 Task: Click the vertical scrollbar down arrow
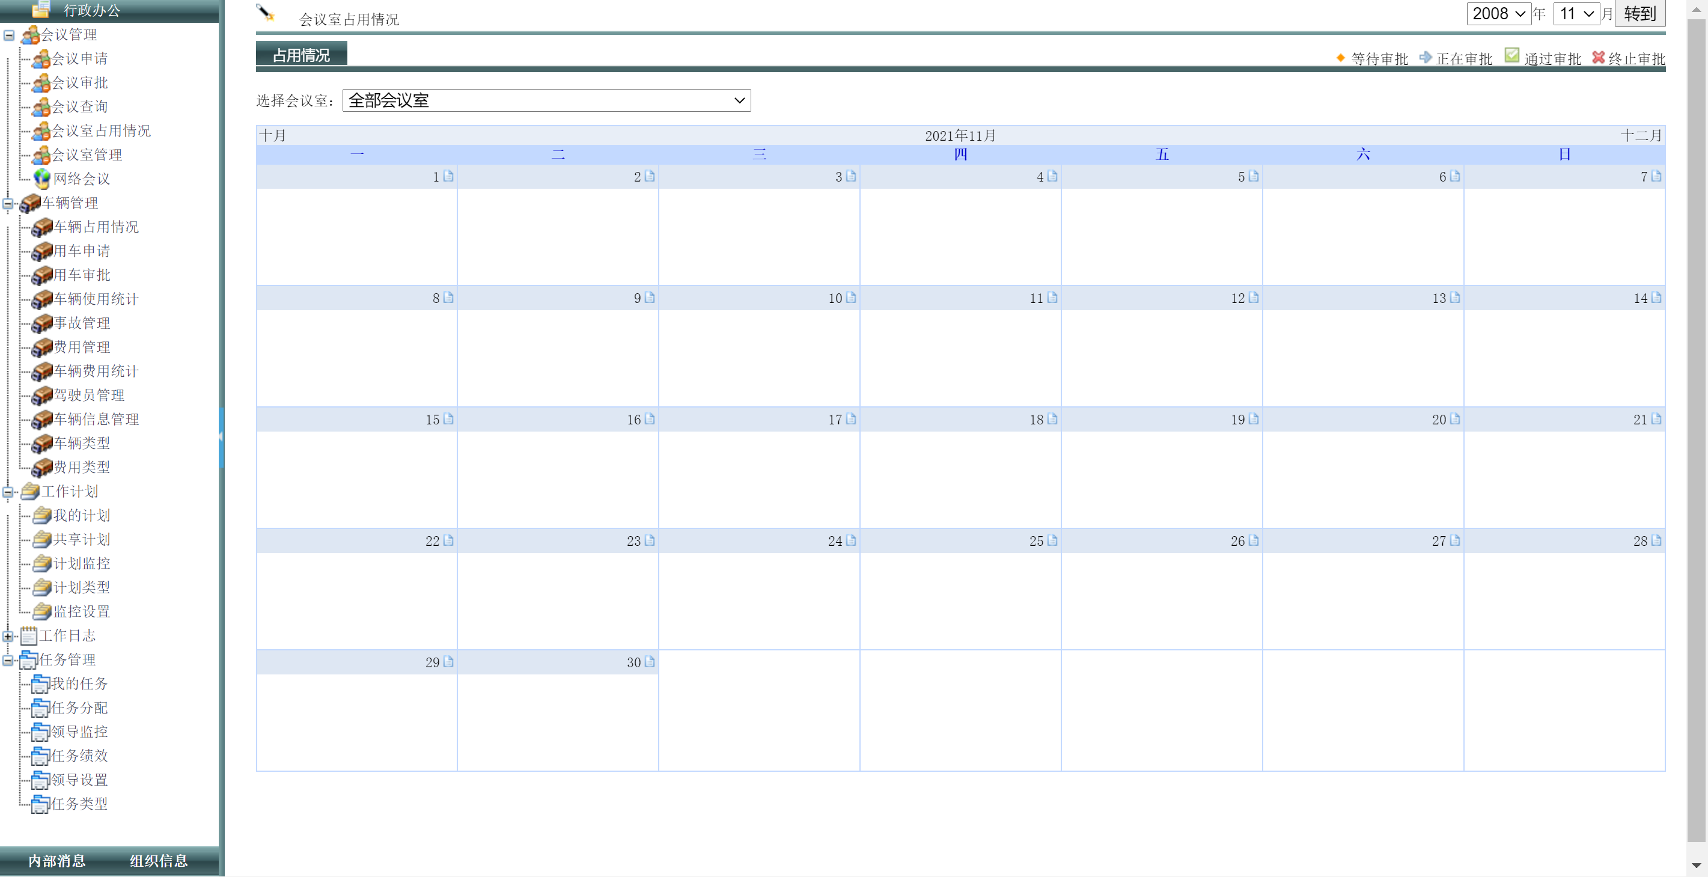[1696, 865]
